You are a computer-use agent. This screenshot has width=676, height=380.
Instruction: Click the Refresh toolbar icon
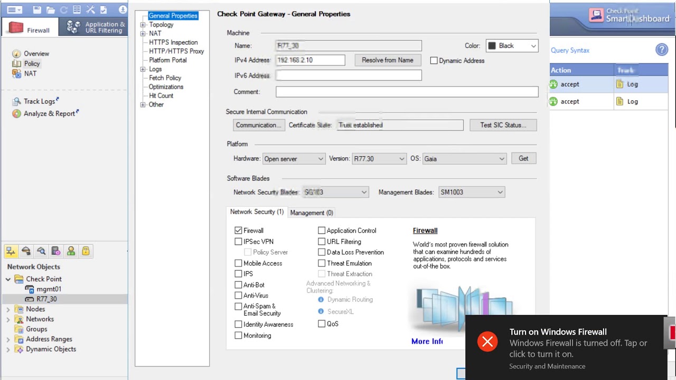tap(64, 9)
